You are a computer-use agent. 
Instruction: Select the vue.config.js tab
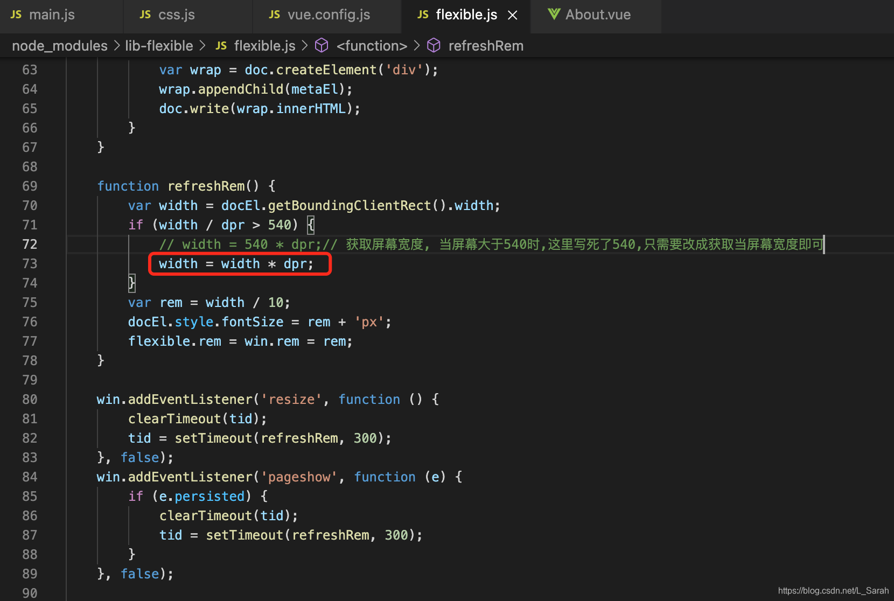click(327, 15)
